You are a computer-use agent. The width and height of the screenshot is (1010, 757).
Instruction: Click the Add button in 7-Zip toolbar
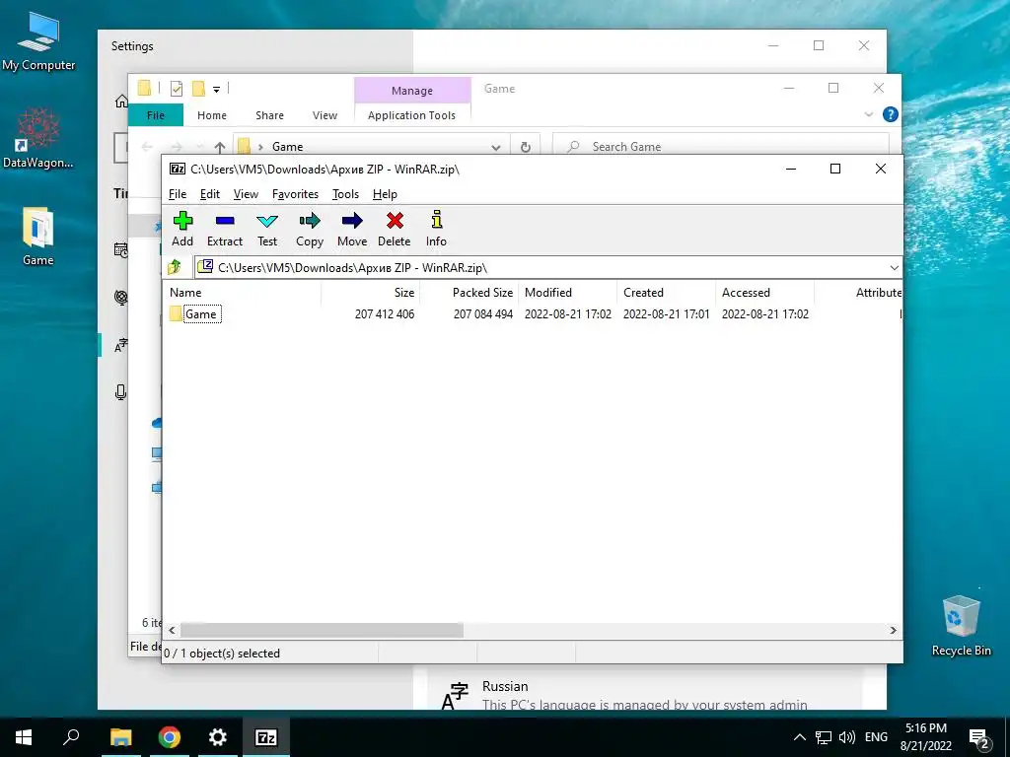182,229
